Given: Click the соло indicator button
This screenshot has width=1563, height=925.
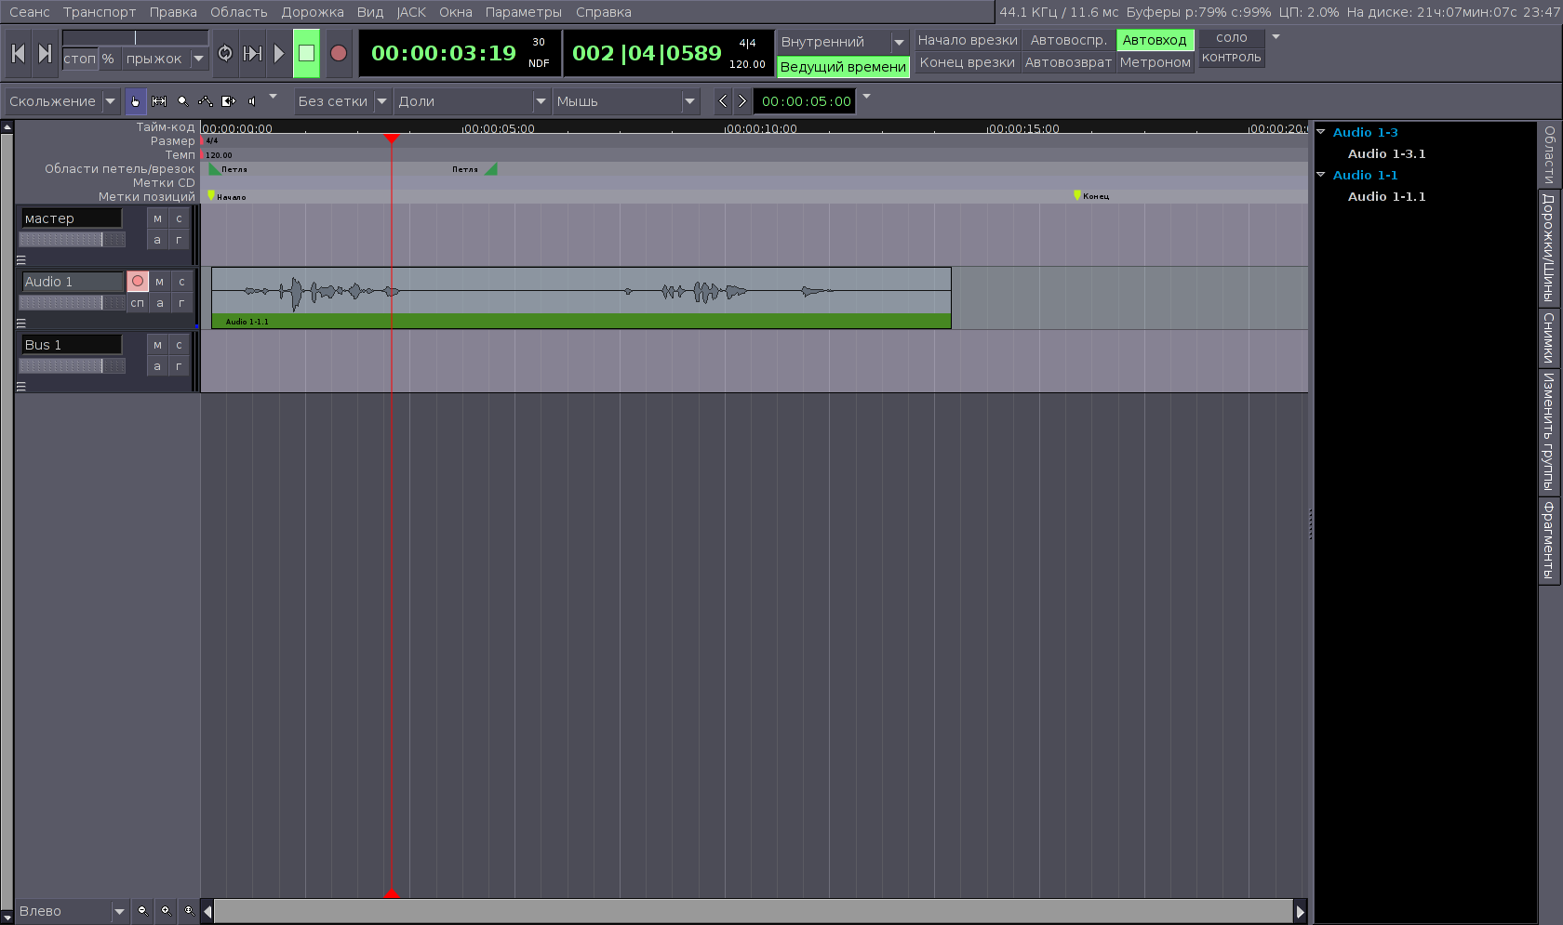Looking at the screenshot, I should [1231, 38].
